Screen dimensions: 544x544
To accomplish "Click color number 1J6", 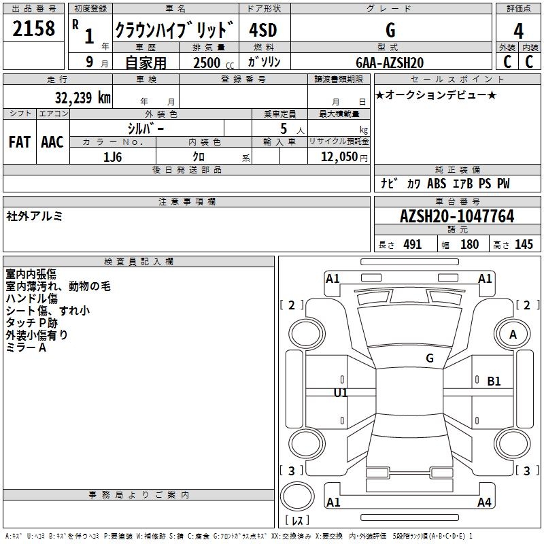I will pos(112,157).
